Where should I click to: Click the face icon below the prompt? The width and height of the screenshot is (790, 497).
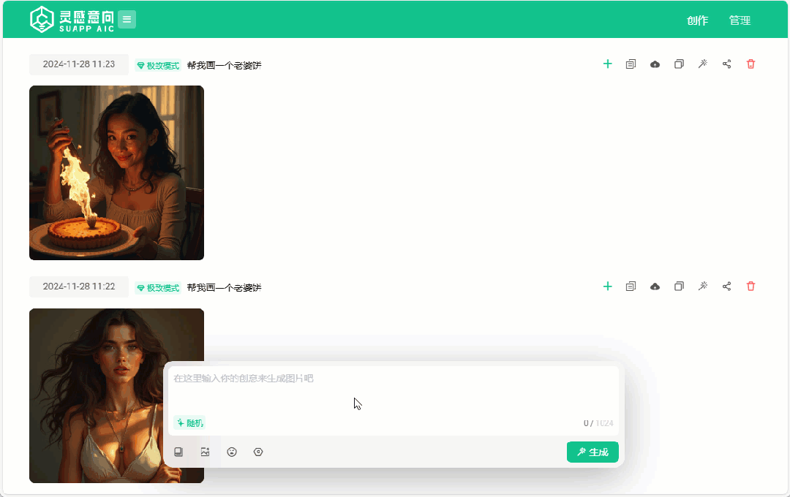pos(232,452)
